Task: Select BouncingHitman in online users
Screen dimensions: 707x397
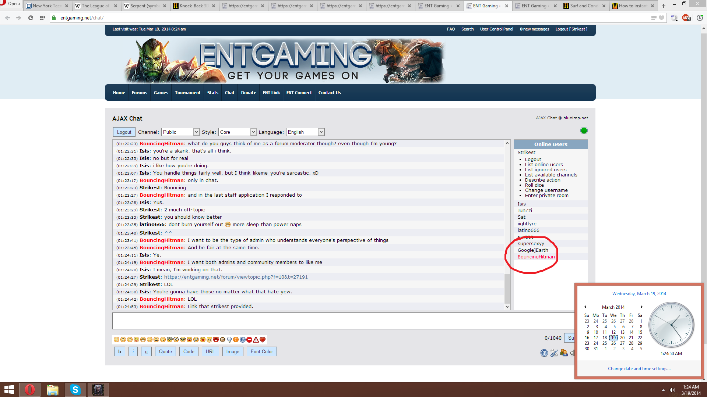Action: [x=536, y=257]
